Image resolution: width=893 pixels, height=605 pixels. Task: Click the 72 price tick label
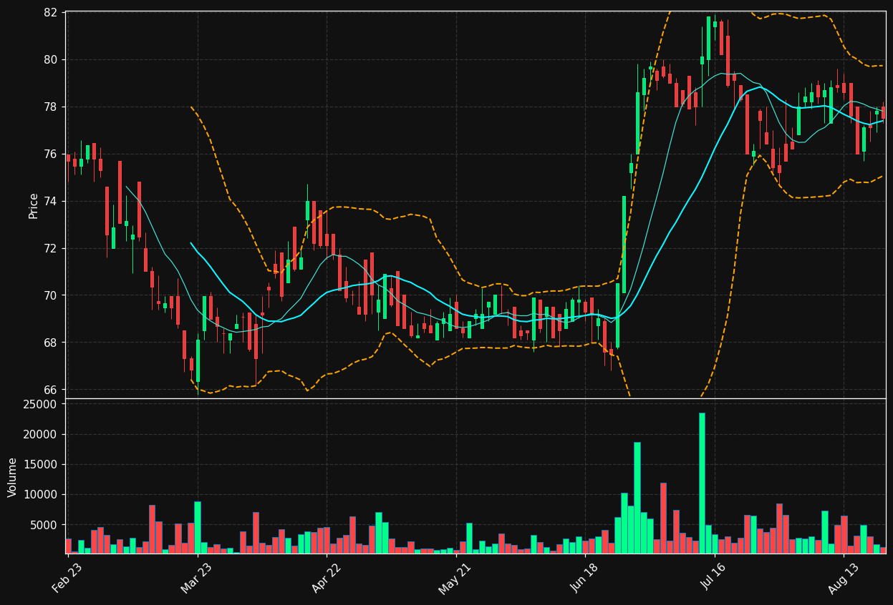tap(50, 248)
